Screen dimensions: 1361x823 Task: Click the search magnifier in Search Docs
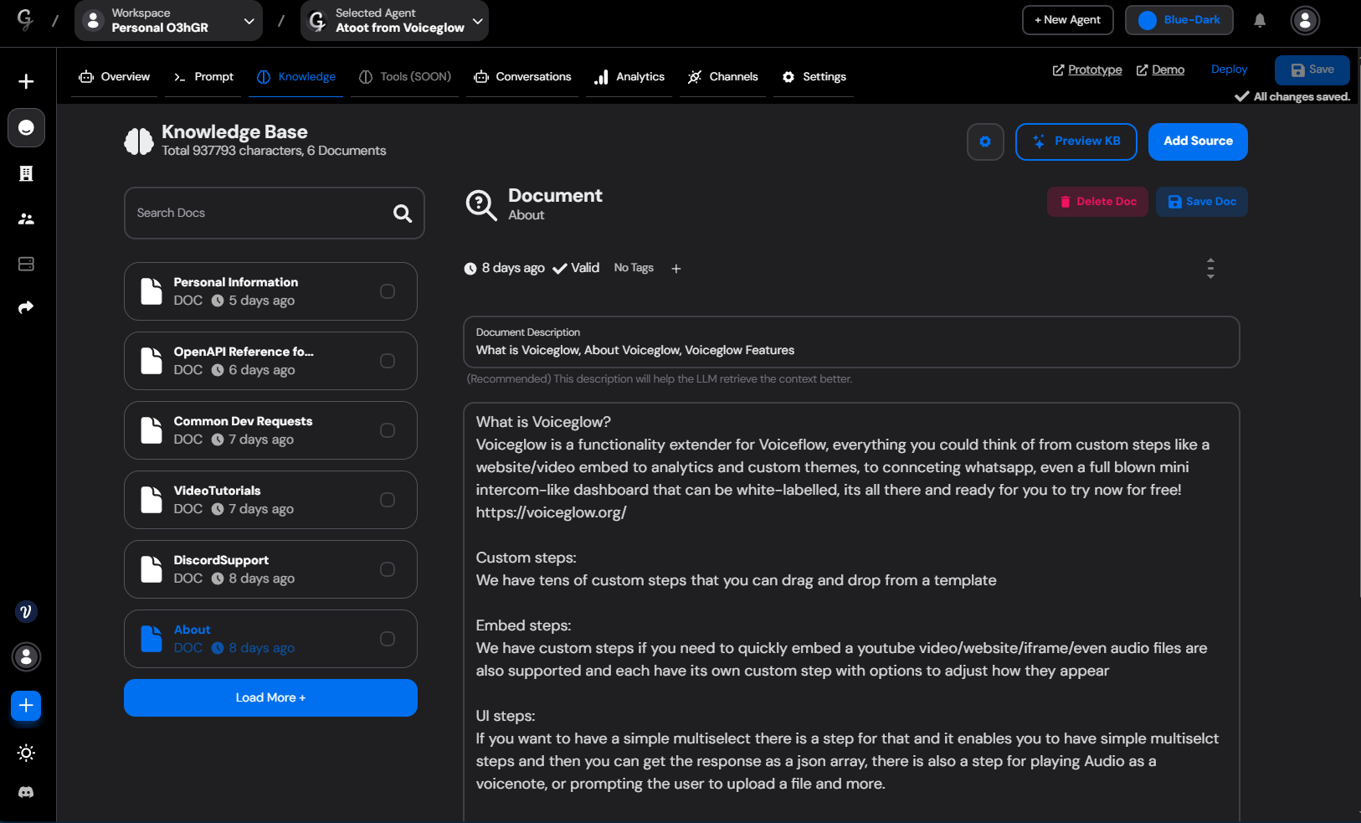pos(403,213)
